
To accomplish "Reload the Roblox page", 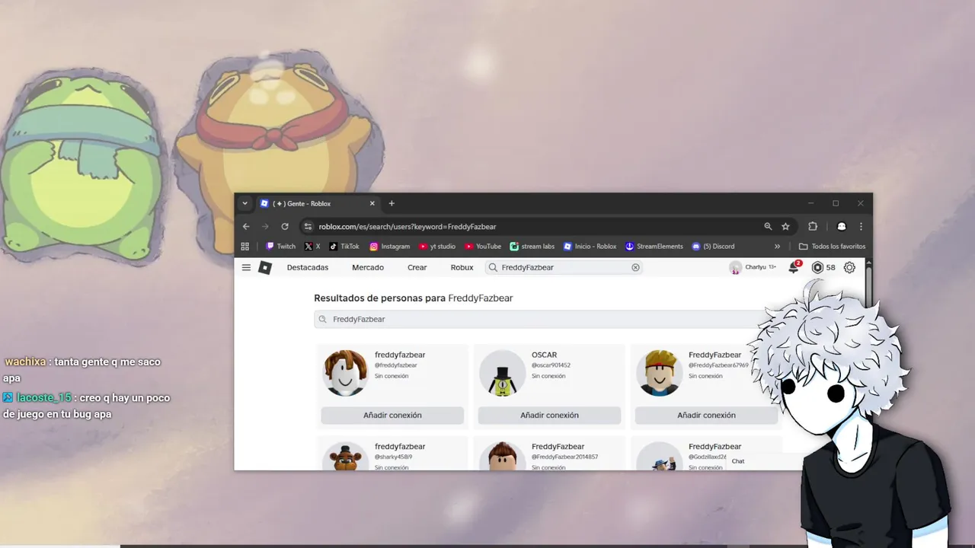I will click(x=285, y=226).
